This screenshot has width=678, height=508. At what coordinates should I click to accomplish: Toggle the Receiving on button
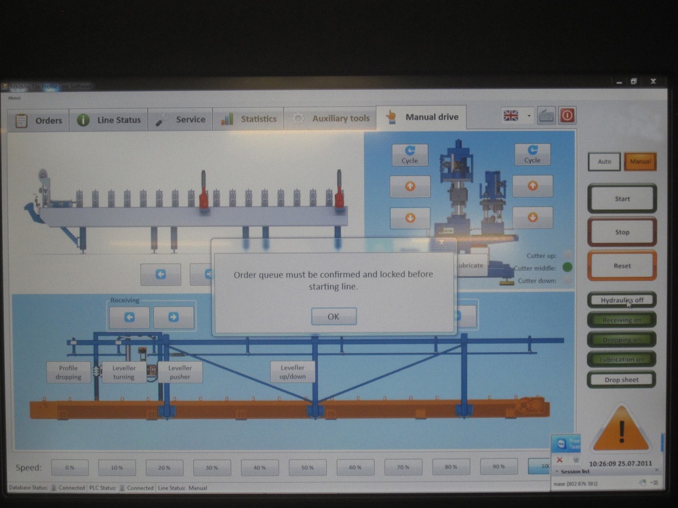[622, 320]
